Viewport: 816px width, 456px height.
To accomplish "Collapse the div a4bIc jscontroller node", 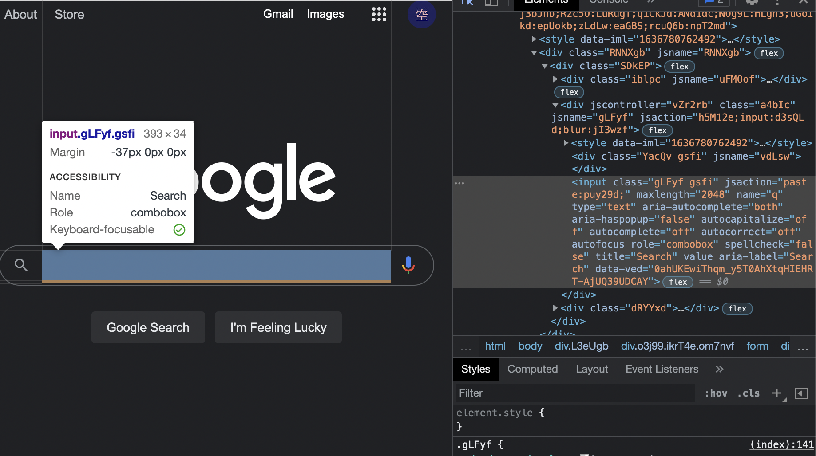I will [555, 105].
